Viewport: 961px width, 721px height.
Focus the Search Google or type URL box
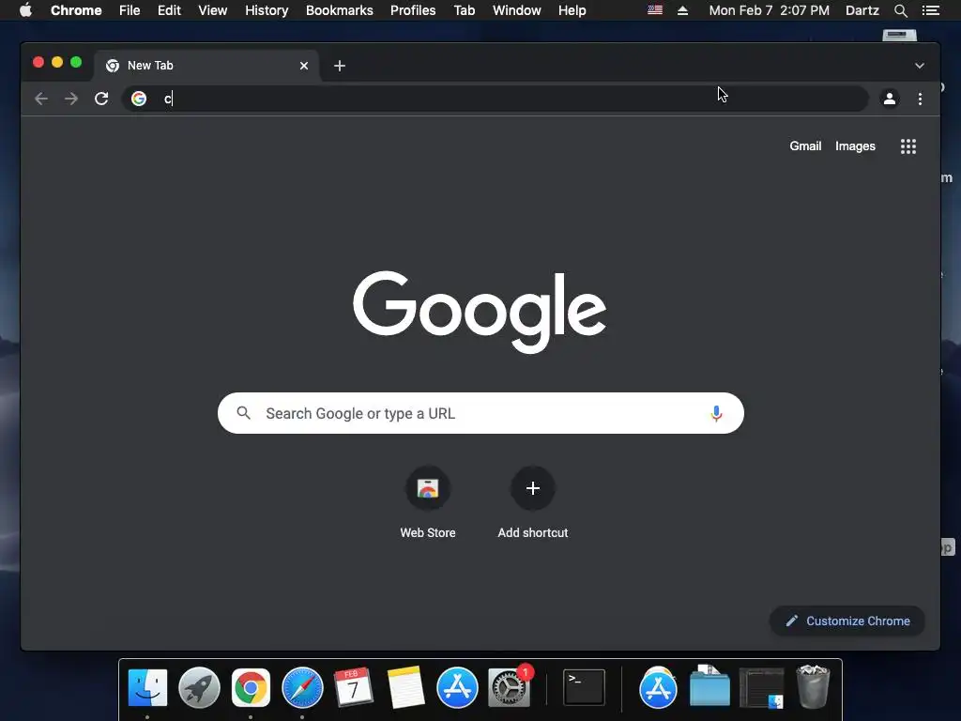[x=480, y=413]
